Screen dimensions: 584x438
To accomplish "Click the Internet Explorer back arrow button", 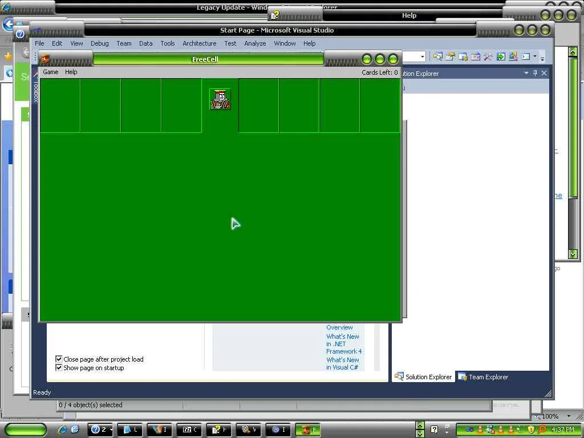I will pos(8,25).
